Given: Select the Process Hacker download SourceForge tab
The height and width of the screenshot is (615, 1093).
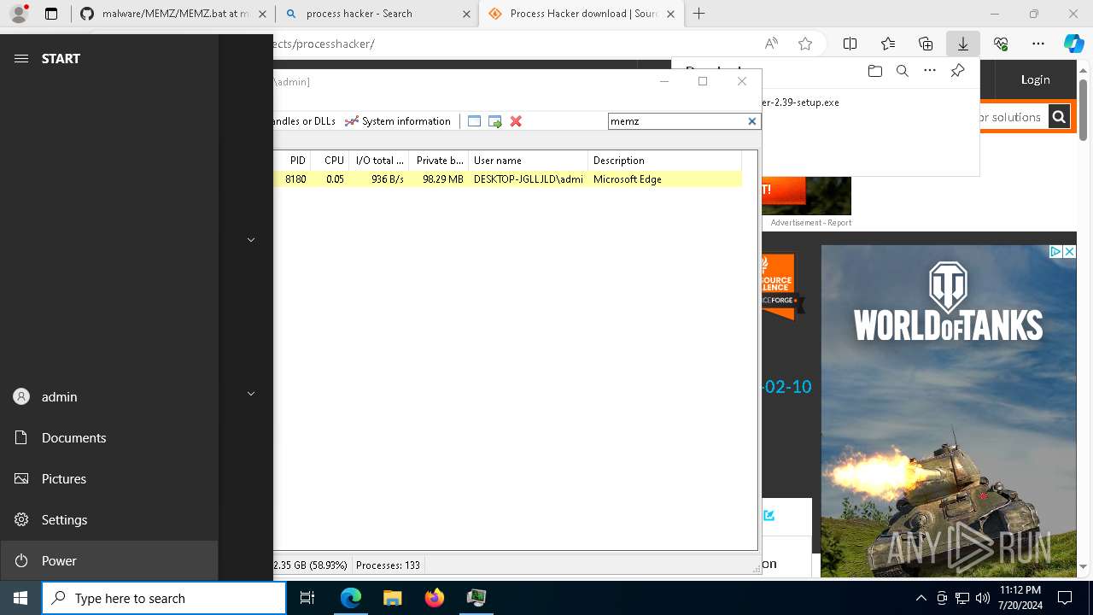Looking at the screenshot, I should pos(581,14).
